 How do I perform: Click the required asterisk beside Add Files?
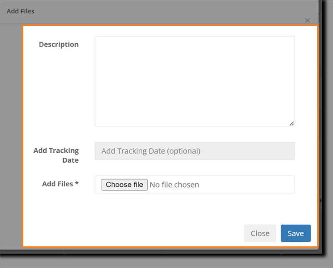pyautogui.click(x=77, y=184)
